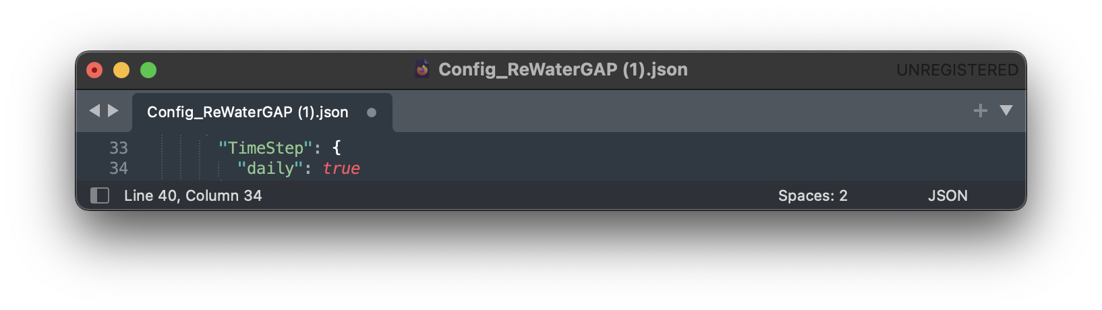The width and height of the screenshot is (1102, 310).
Task: Open the tab list dropdown triangle
Action: tap(1006, 111)
